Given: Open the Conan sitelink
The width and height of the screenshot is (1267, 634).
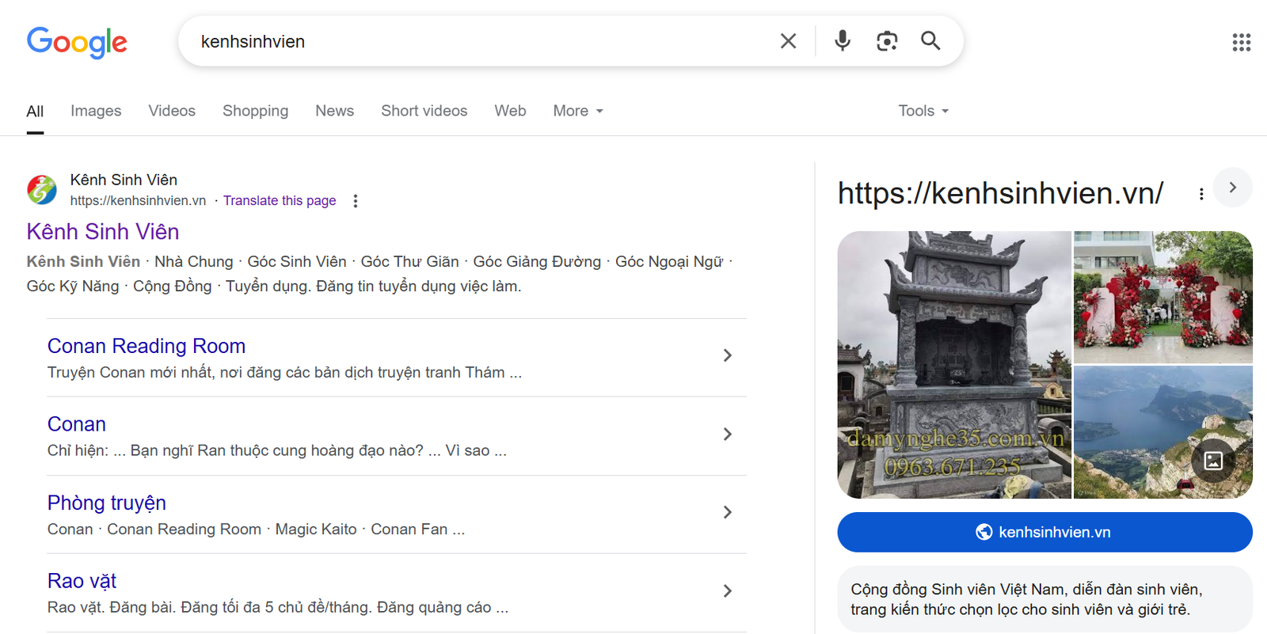Looking at the screenshot, I should tap(77, 424).
